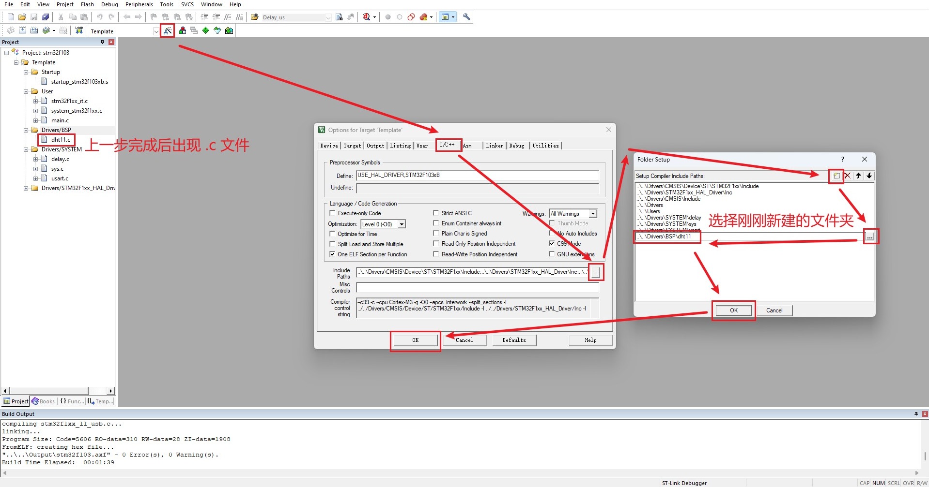Switch to the Debug tab in Options dialog
The height and width of the screenshot is (487, 929).
pos(517,146)
